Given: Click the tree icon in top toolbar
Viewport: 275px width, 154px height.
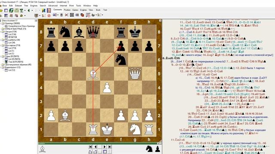Looking at the screenshot, I should pos(21,10).
